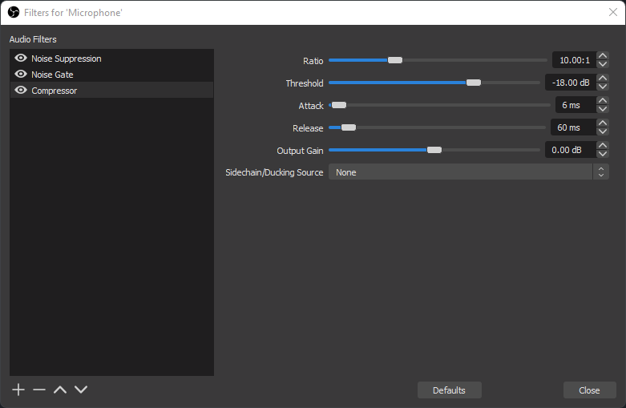Increase Output Gain with the up stepper arrow
The image size is (626, 408).
(x=603, y=146)
